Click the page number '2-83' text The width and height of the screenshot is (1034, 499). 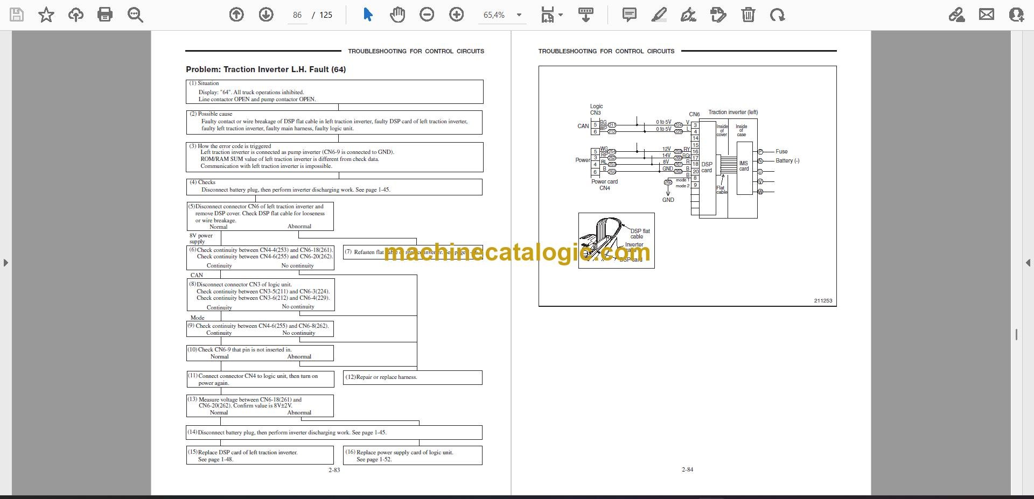[334, 470]
